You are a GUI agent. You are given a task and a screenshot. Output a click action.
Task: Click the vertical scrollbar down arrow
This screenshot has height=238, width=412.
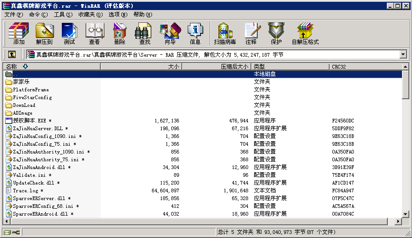click(x=406, y=214)
